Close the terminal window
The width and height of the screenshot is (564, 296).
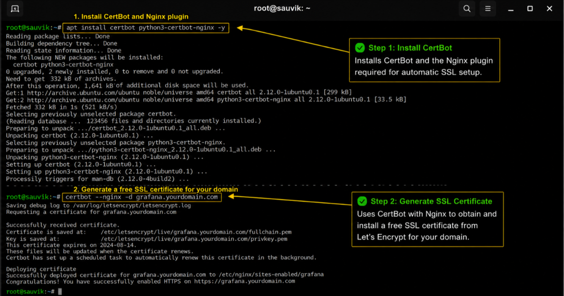tap(549, 9)
